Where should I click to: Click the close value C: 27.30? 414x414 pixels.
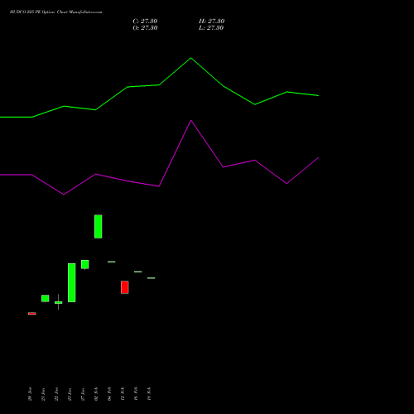click(x=145, y=22)
